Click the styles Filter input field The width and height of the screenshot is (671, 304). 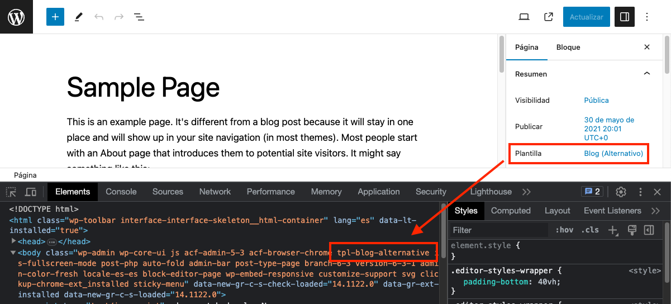pyautogui.click(x=498, y=230)
